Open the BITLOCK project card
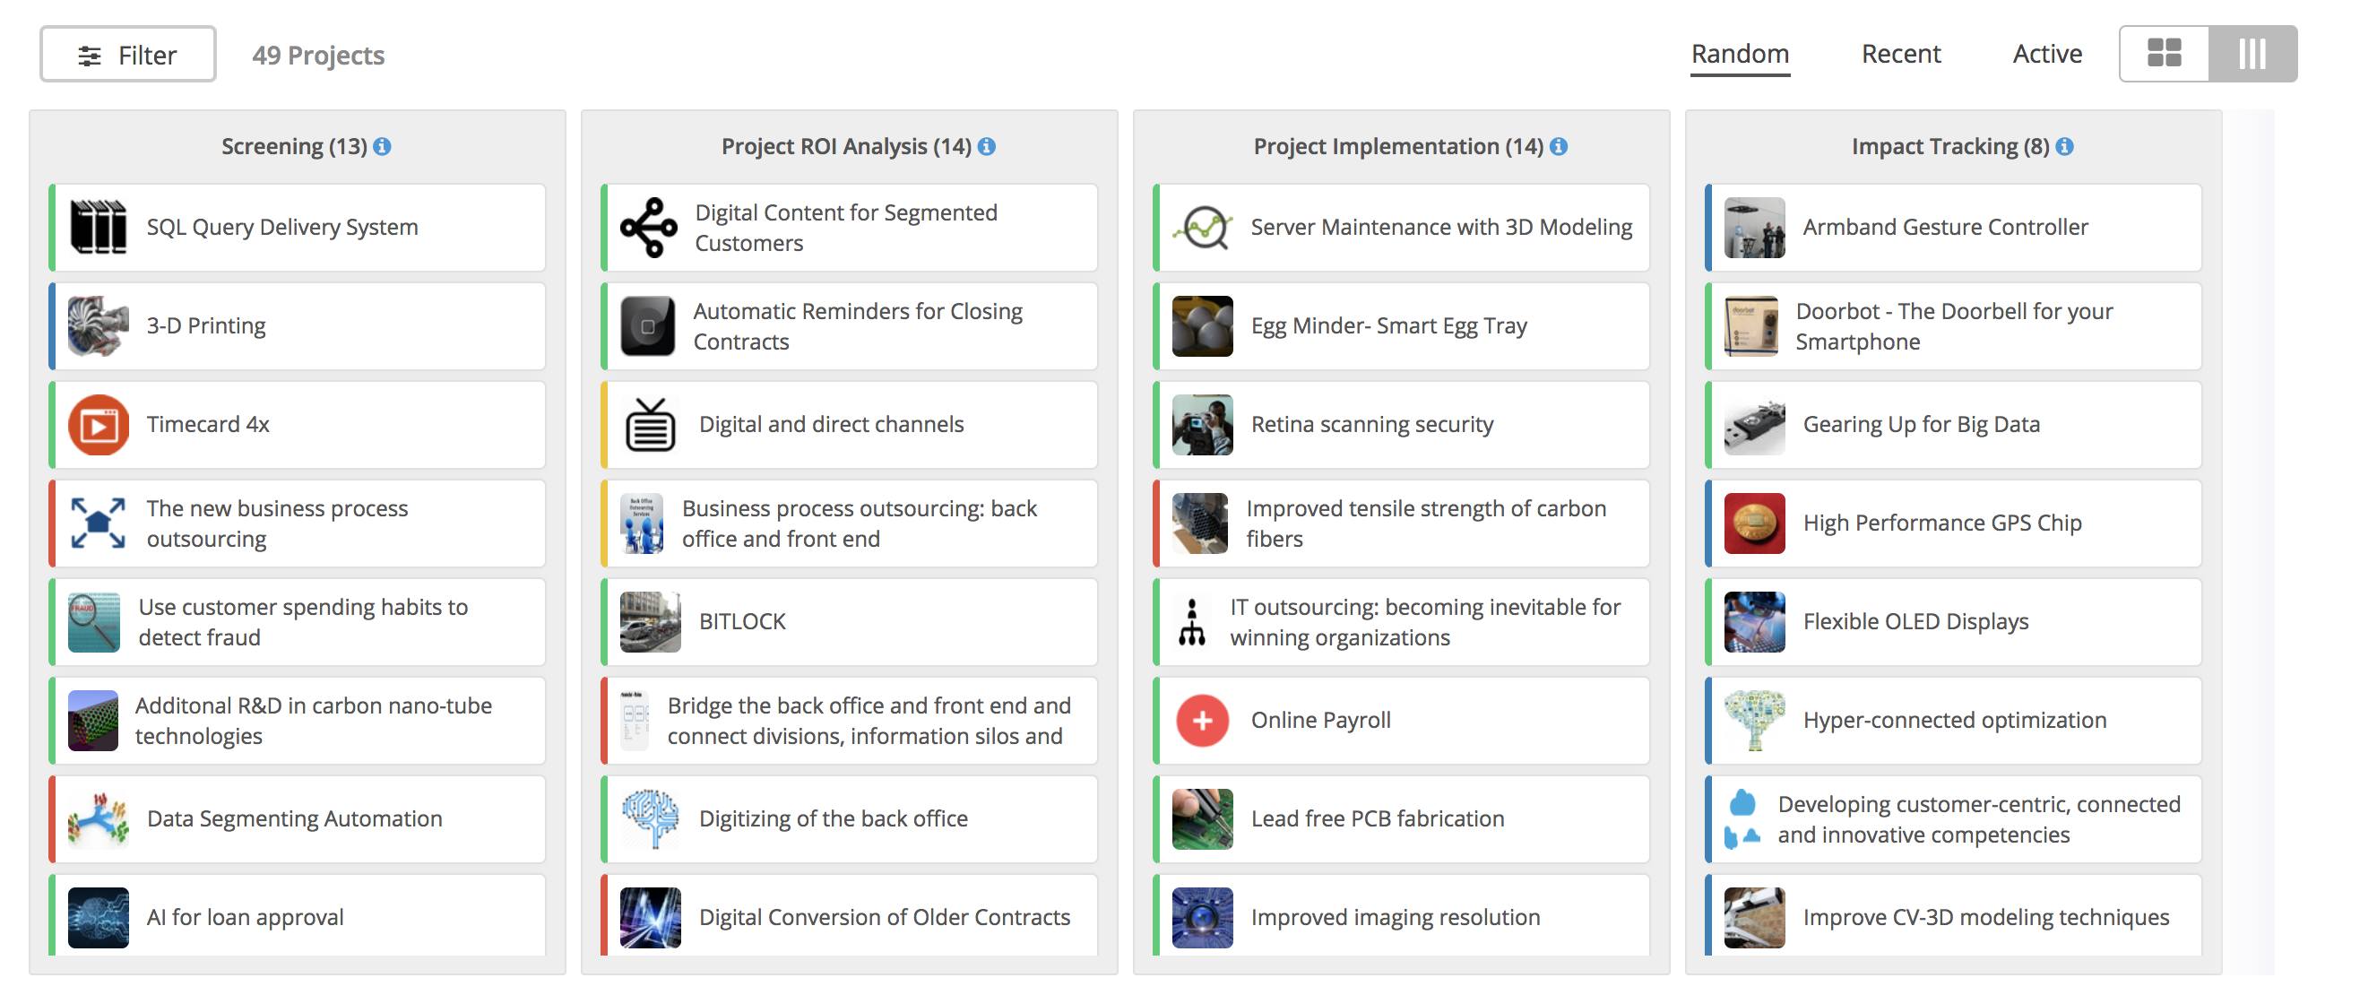The width and height of the screenshot is (2377, 995). click(849, 622)
